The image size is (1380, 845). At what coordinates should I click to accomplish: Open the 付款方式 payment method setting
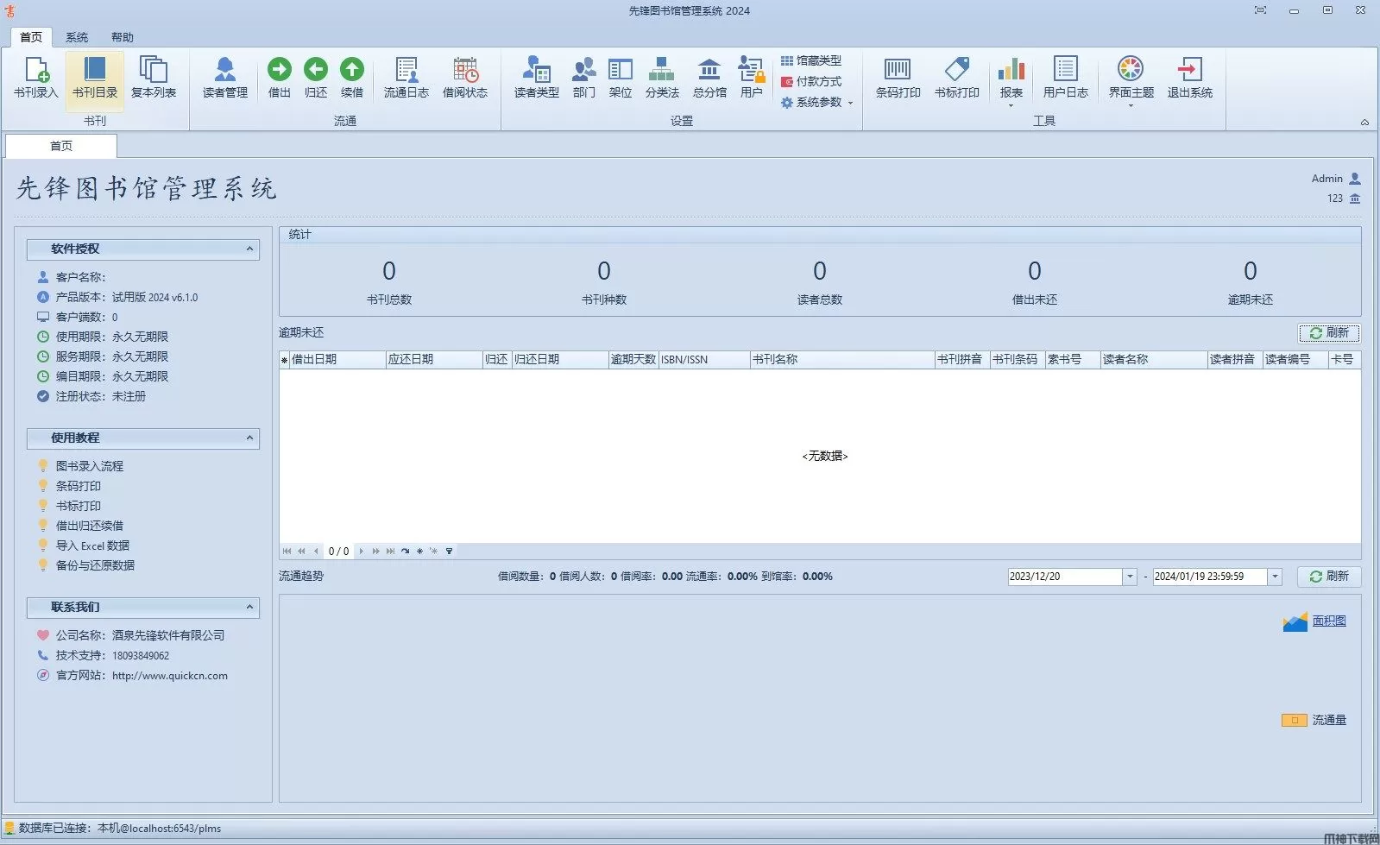click(811, 81)
